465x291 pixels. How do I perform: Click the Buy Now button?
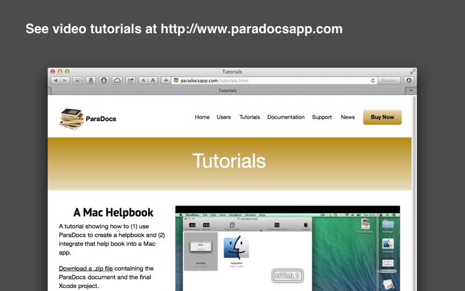tap(382, 118)
